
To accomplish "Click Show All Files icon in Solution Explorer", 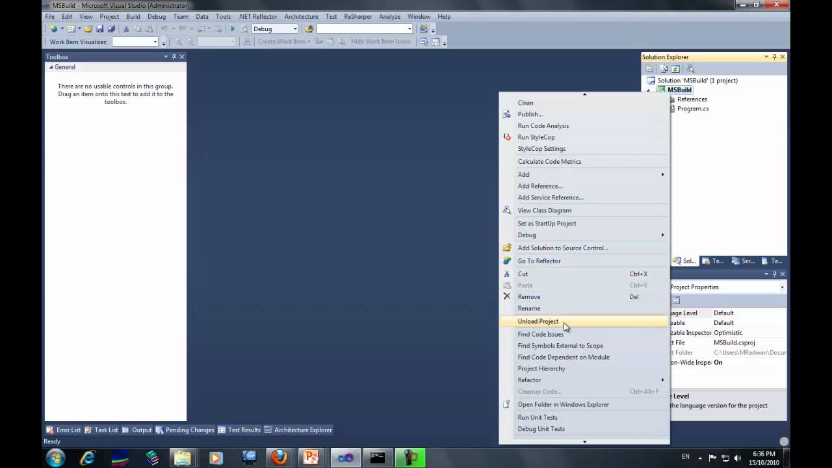I will 664,68.
